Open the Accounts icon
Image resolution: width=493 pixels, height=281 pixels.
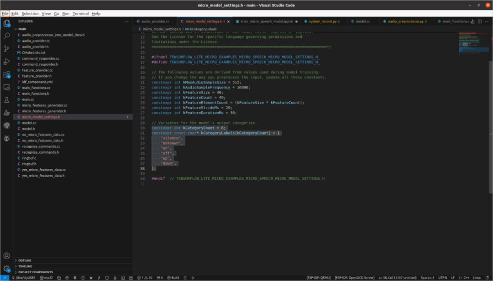tap(6, 256)
